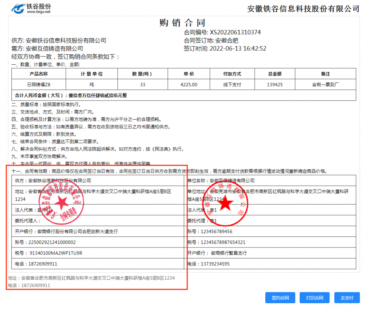Open the www.tiegu.net link under the logo
Screen dimensions: 369x314
[x=38, y=12]
